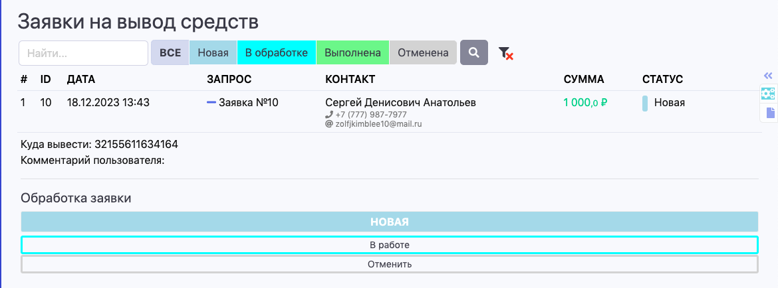Click the @ email icon under contact

click(328, 124)
